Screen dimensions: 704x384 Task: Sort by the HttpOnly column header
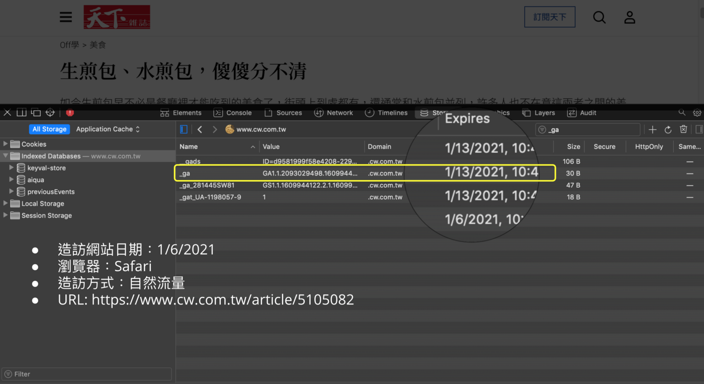pos(649,146)
